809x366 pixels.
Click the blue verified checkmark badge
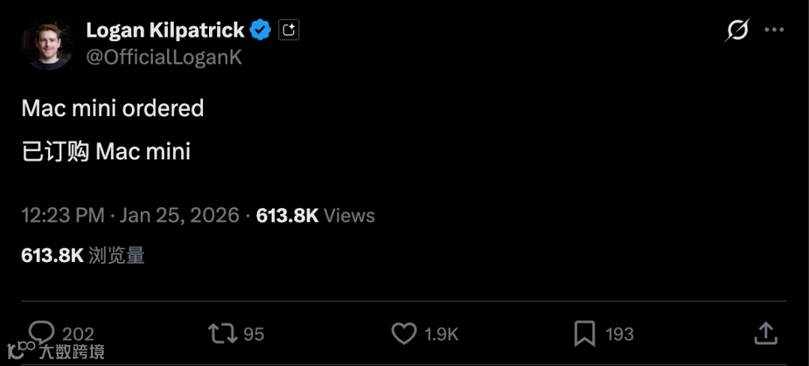click(261, 30)
